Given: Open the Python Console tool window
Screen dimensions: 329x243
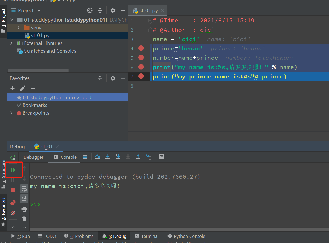Looking at the screenshot, I should coord(186,236).
